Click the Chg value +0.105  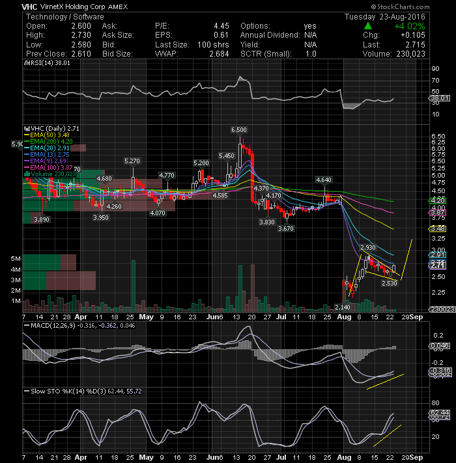pos(413,35)
